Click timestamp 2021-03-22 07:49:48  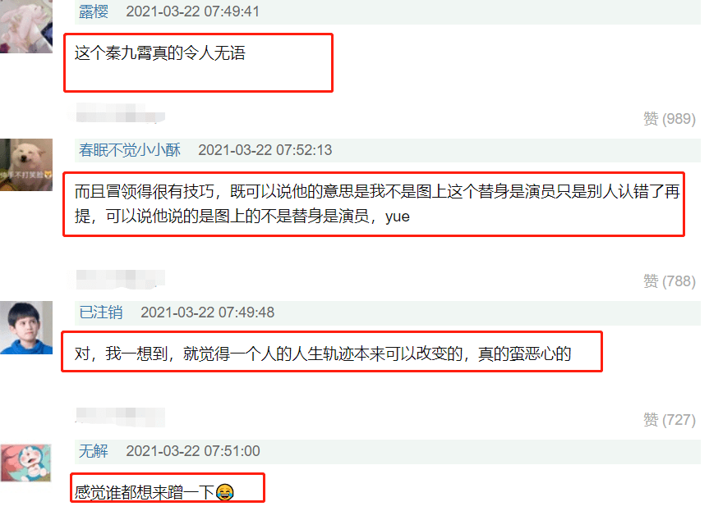click(208, 312)
